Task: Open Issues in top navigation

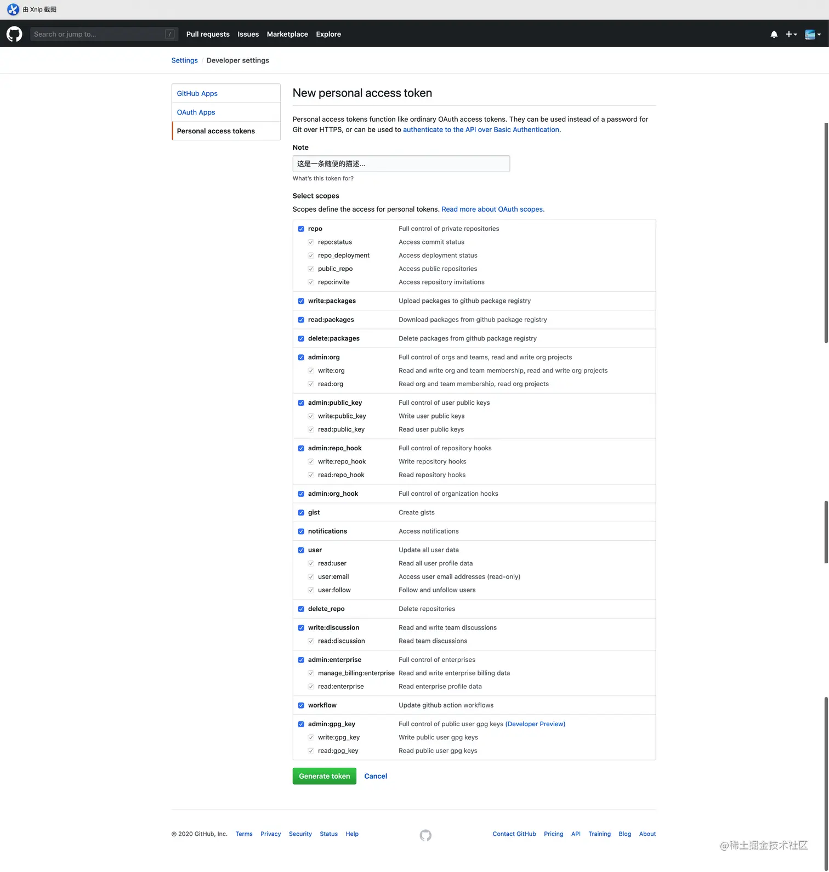Action: click(248, 34)
